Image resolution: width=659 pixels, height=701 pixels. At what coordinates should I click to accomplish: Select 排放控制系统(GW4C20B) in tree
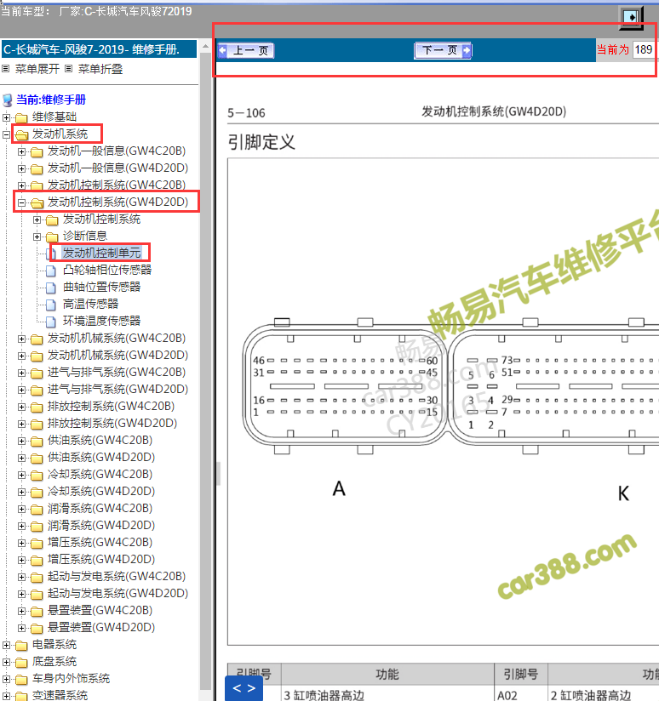pos(111,407)
